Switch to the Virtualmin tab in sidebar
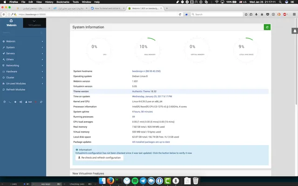 (34, 23)
